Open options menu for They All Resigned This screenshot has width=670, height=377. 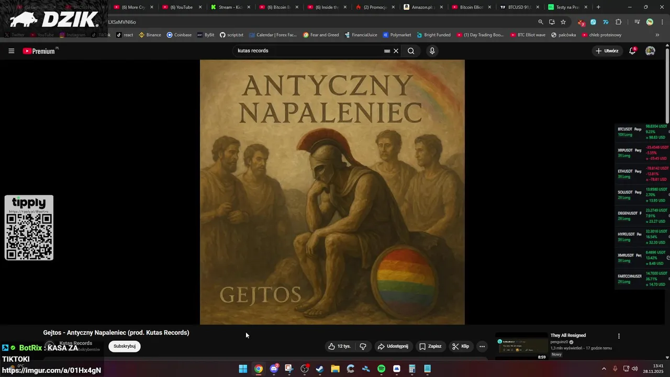click(x=619, y=336)
